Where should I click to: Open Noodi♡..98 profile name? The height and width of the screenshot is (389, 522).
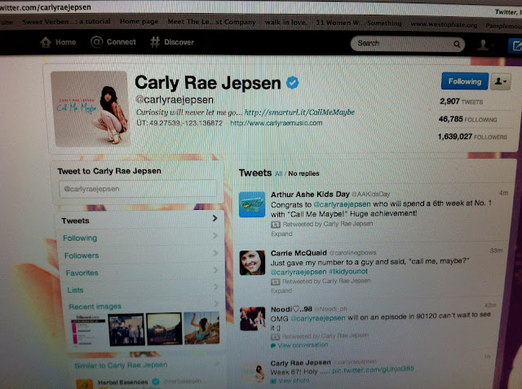point(291,309)
